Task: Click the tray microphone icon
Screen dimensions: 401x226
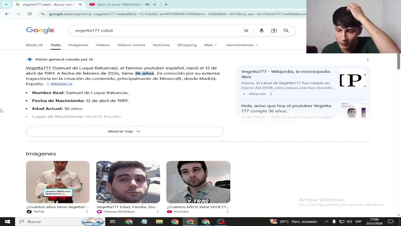Action: click(334, 222)
